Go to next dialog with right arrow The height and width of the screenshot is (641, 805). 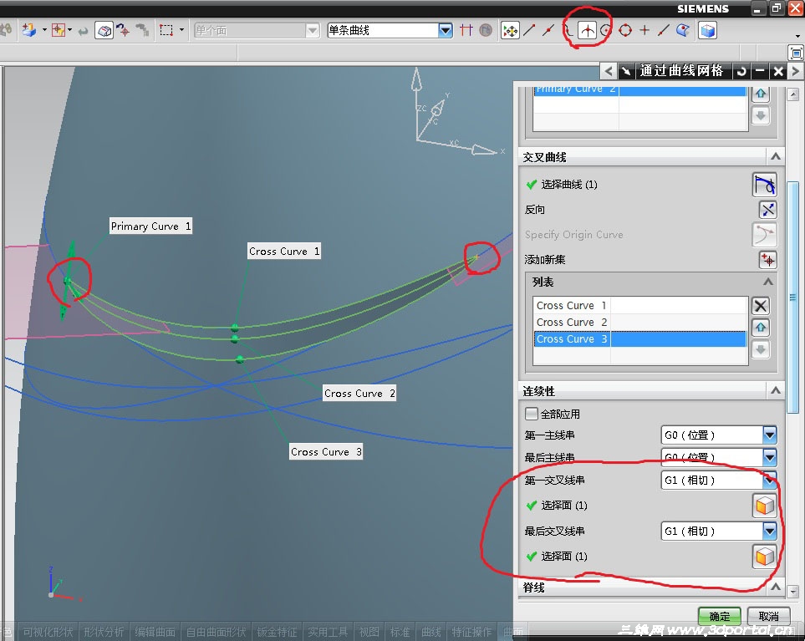click(796, 71)
